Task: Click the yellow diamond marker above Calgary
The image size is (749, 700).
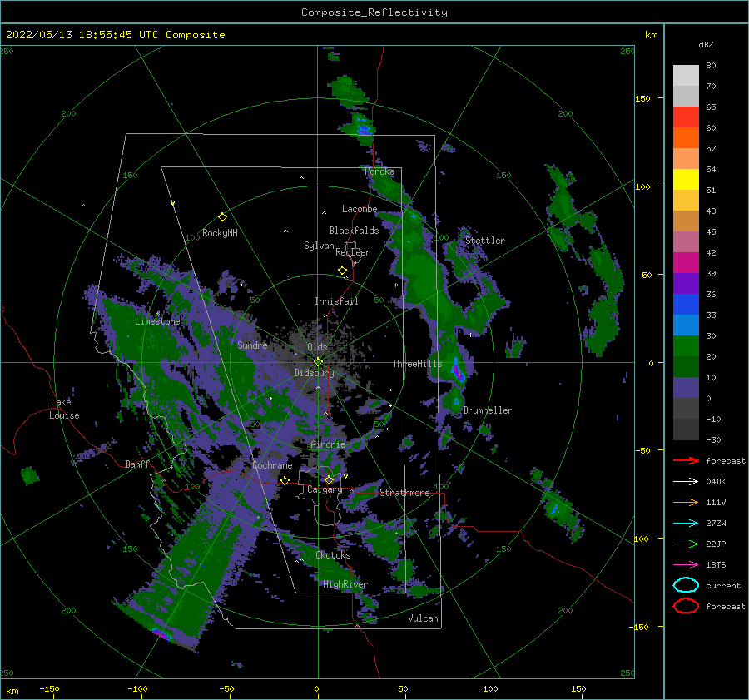Action: [x=329, y=479]
